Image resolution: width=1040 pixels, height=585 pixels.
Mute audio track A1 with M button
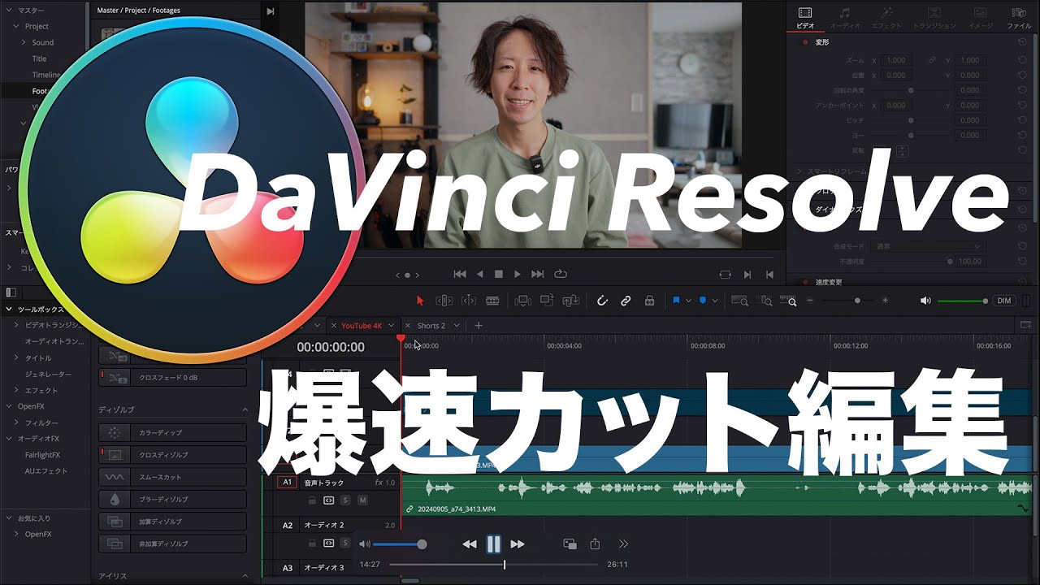click(x=362, y=500)
